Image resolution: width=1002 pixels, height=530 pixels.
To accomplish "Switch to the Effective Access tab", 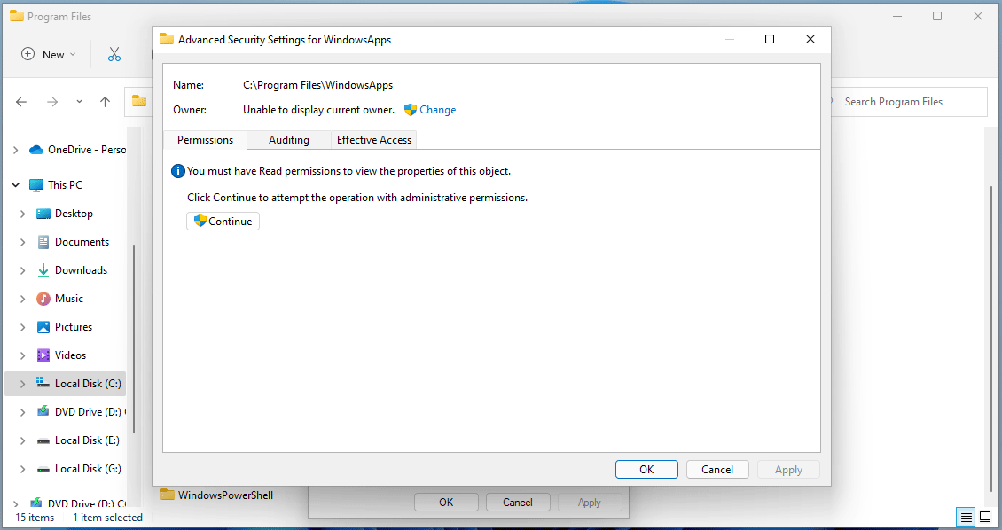I will 374,140.
